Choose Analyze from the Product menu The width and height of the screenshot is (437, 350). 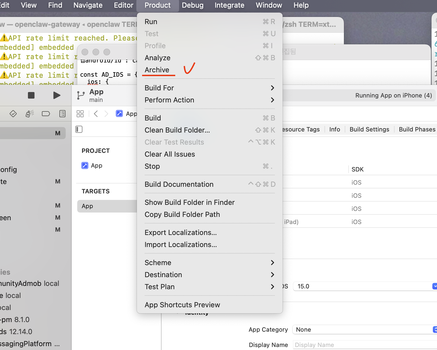210,58
